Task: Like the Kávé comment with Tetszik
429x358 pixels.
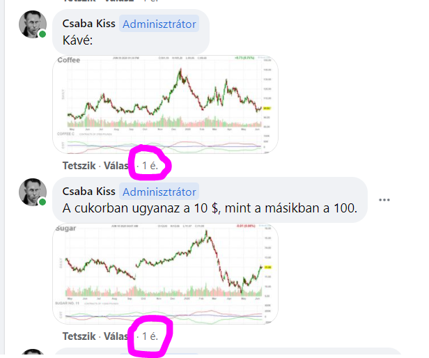Action: tap(79, 166)
